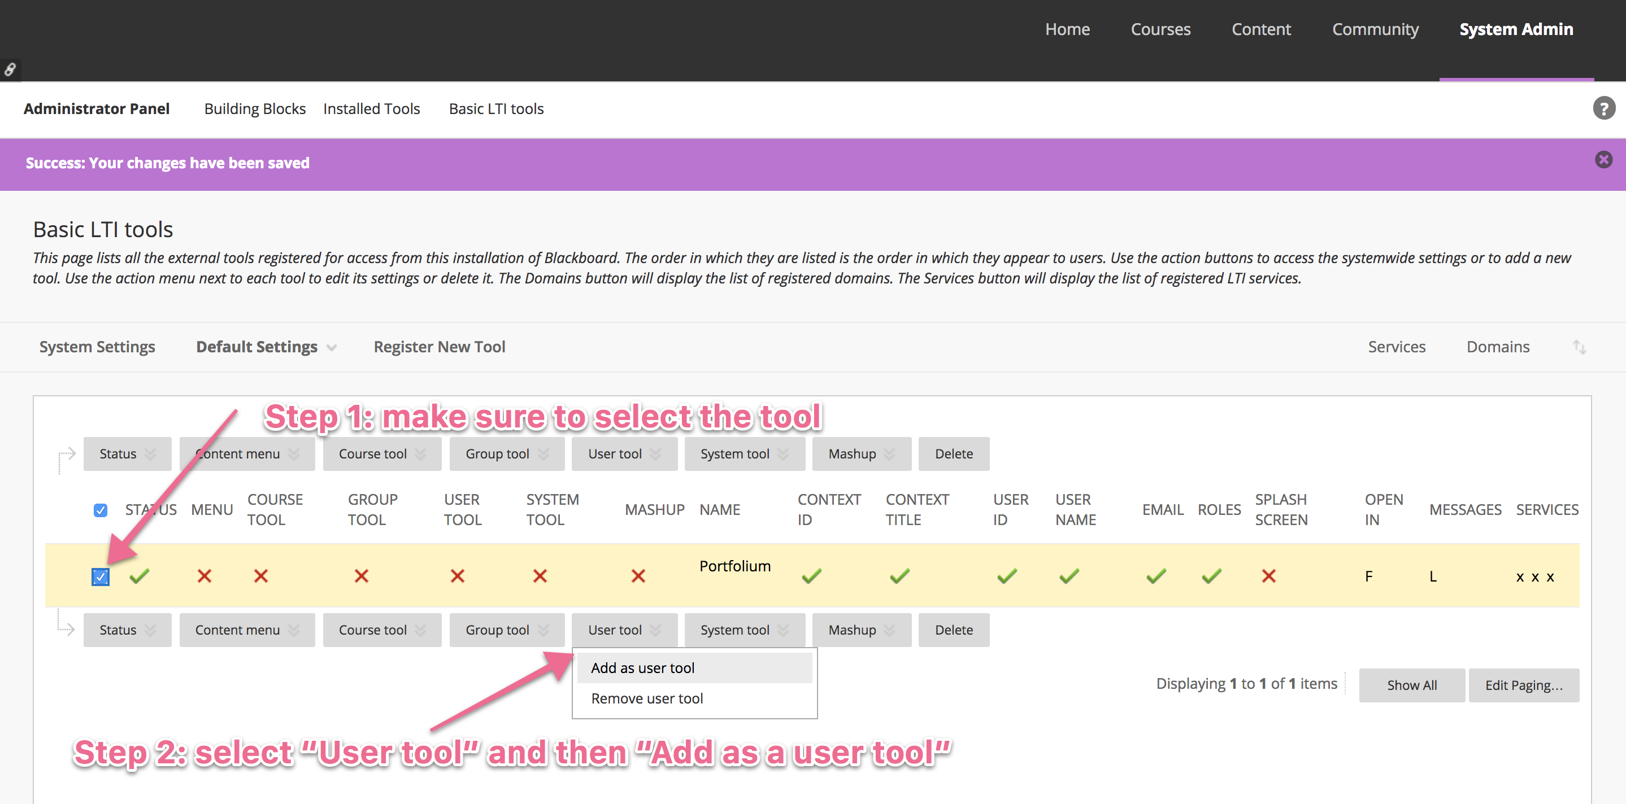The height and width of the screenshot is (804, 1626).
Task: Expand the Default Settings dropdown
Action: click(266, 347)
